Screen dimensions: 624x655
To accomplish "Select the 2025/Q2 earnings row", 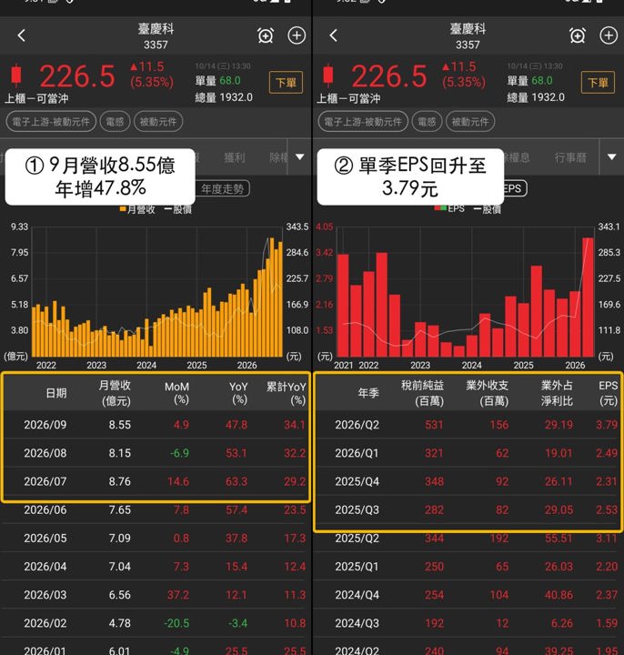I will pos(468,539).
